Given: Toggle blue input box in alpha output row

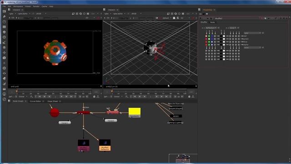Looking at the screenshot, I should [x=212, y=45].
